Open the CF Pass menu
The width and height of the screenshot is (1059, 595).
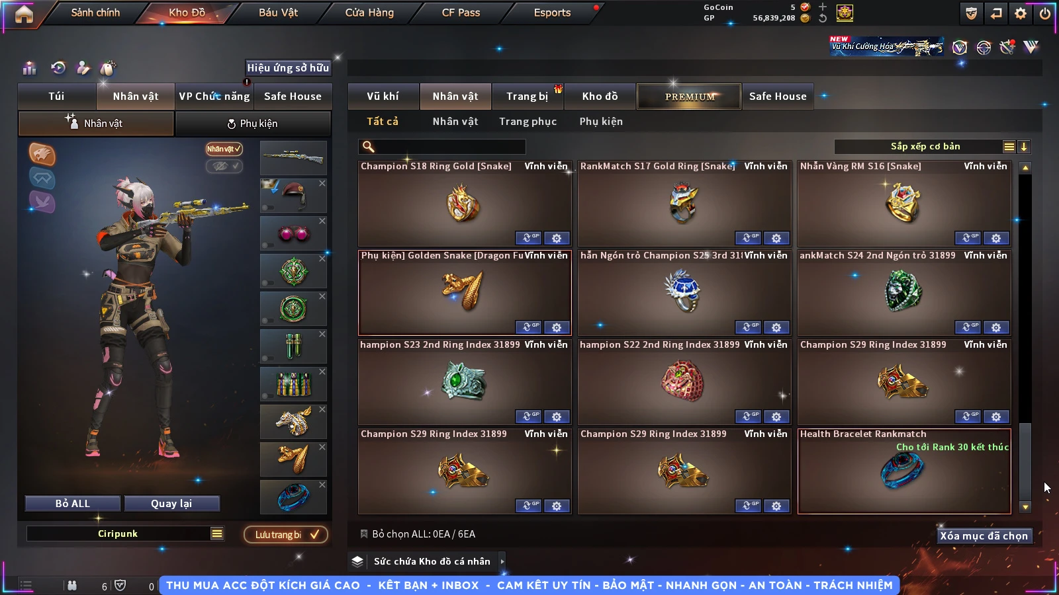point(461,13)
